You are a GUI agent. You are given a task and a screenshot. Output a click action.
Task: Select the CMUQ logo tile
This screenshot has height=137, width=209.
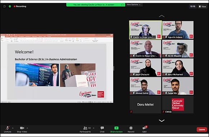[x=178, y=105]
